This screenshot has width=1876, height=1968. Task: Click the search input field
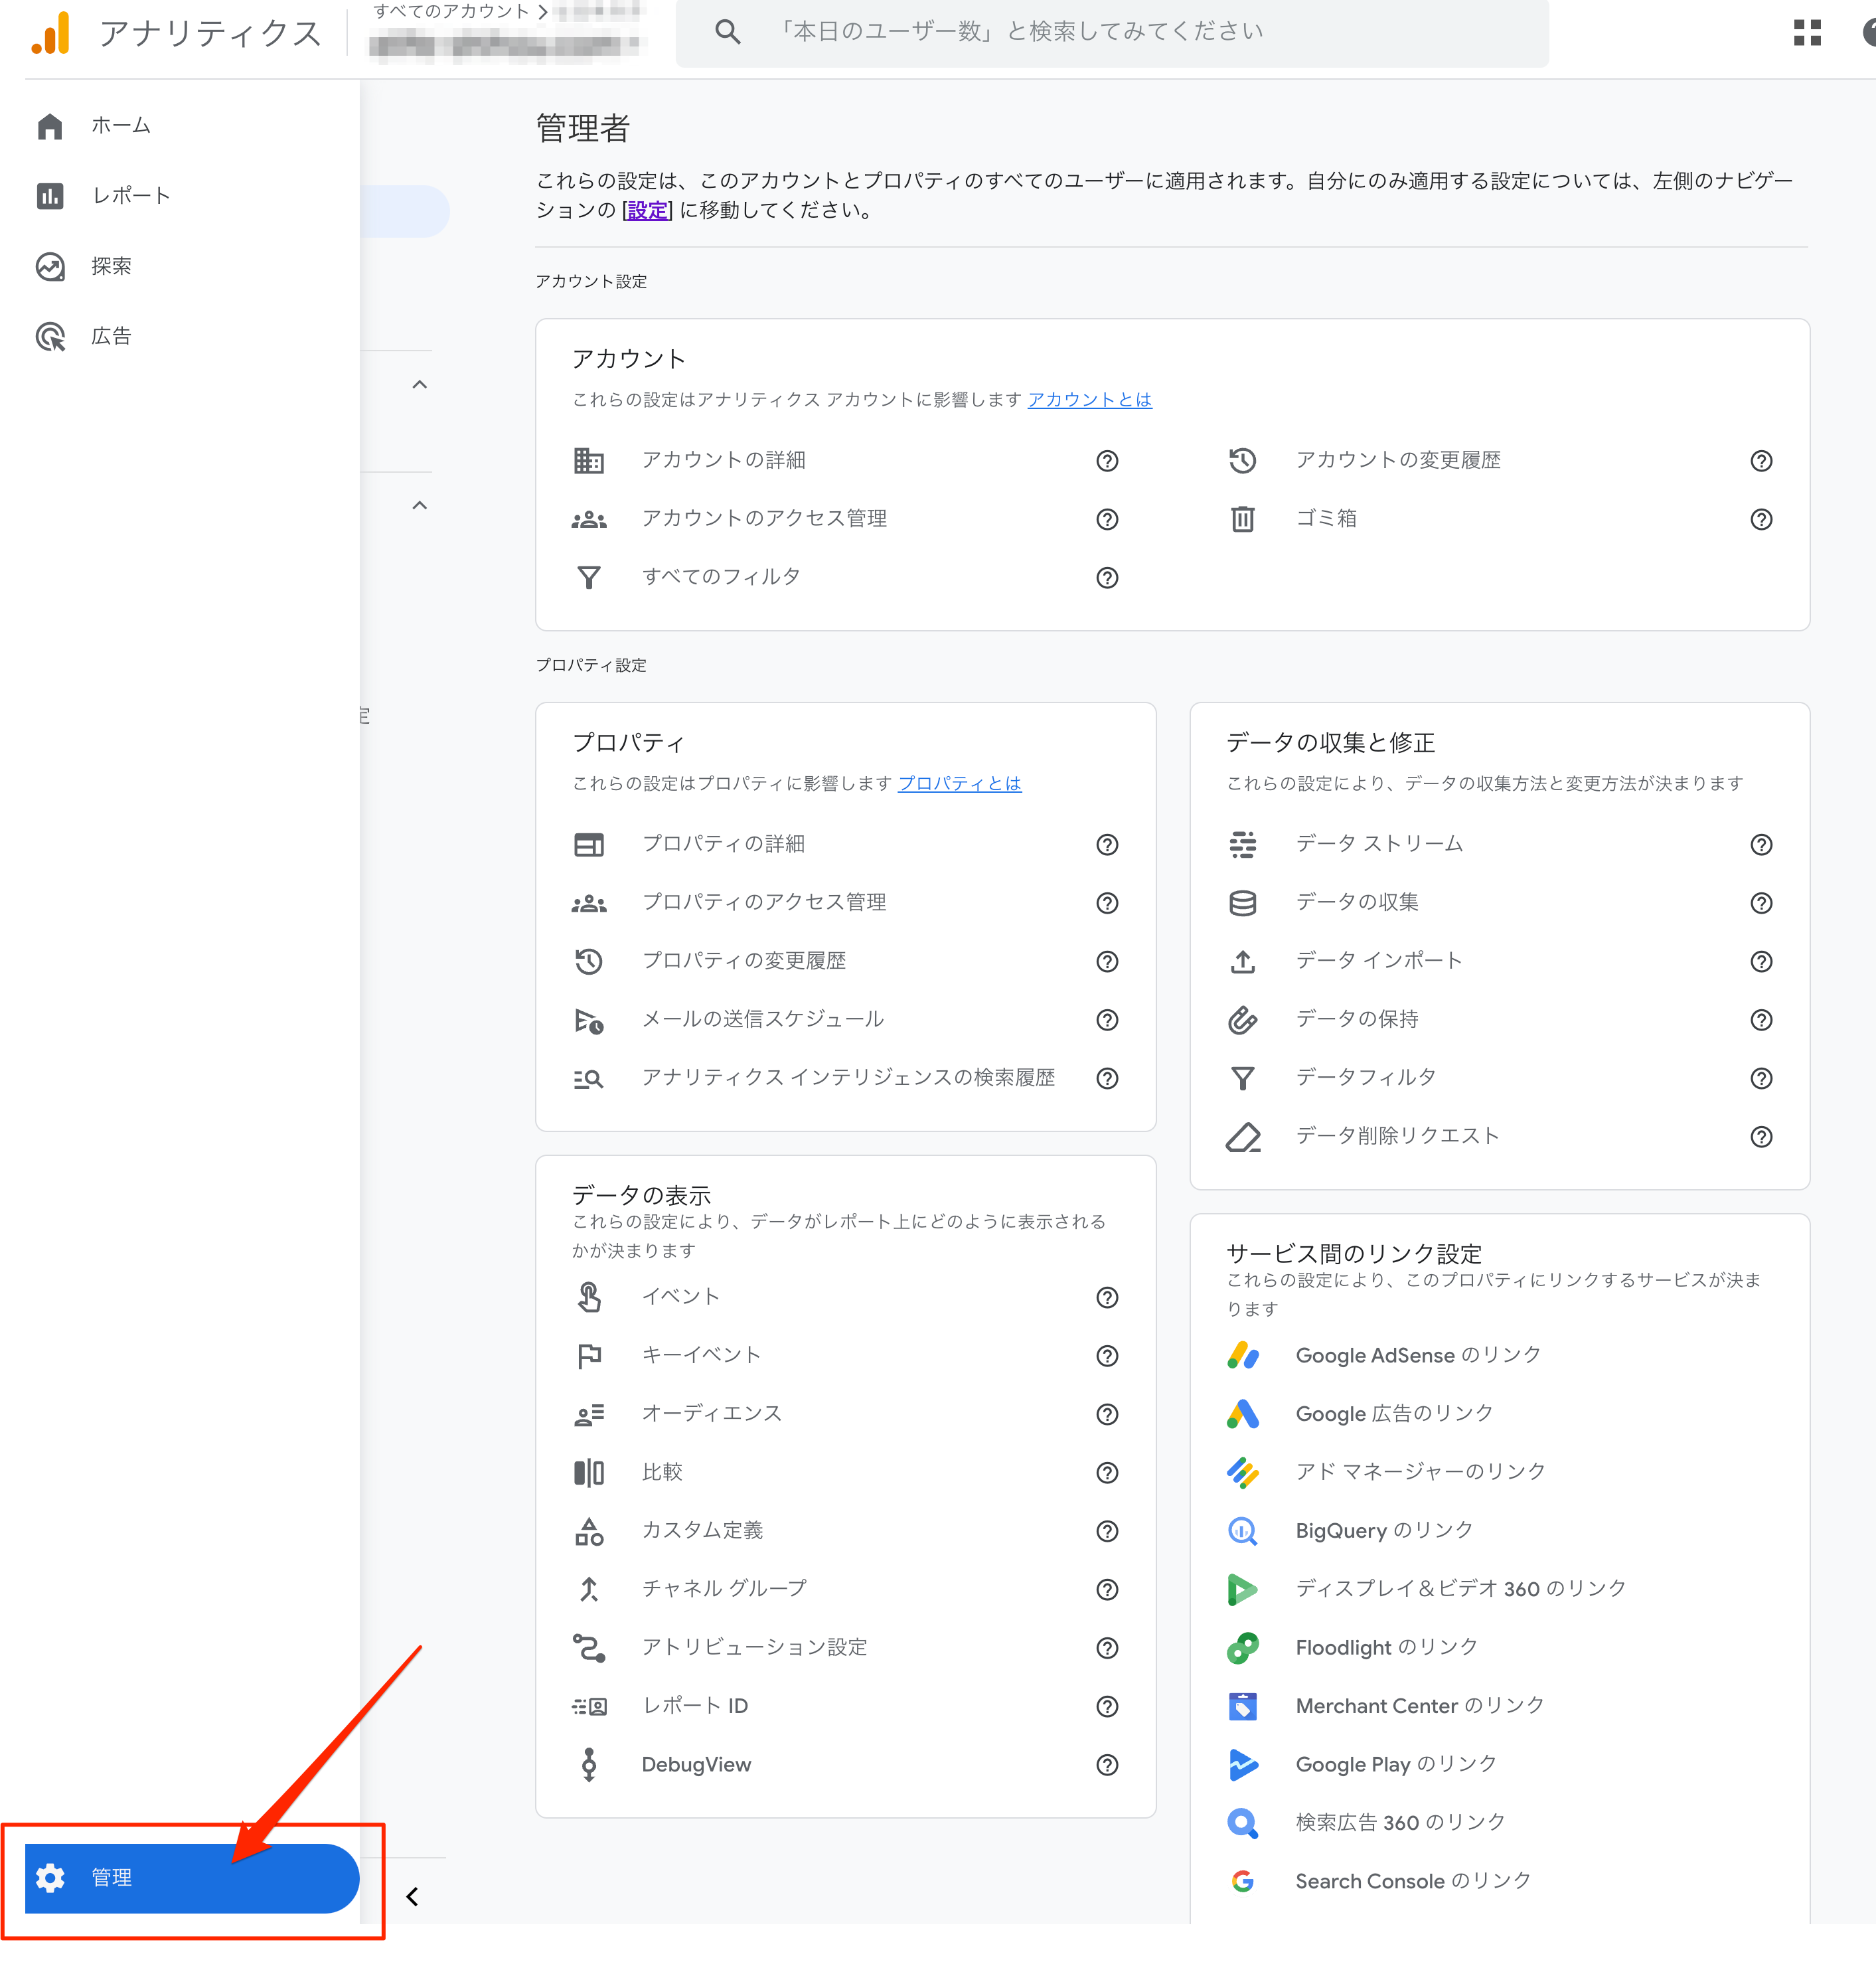click(1112, 32)
